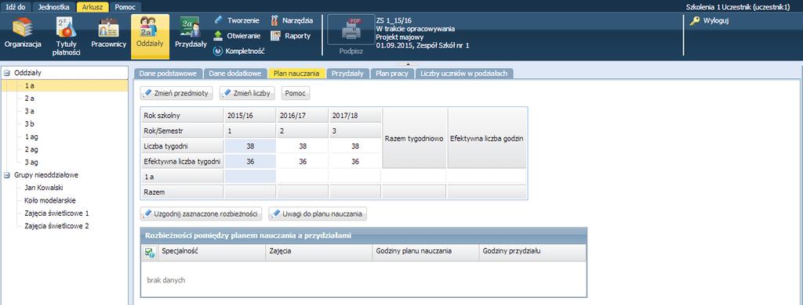Open the Organizacja section icon

23,33
